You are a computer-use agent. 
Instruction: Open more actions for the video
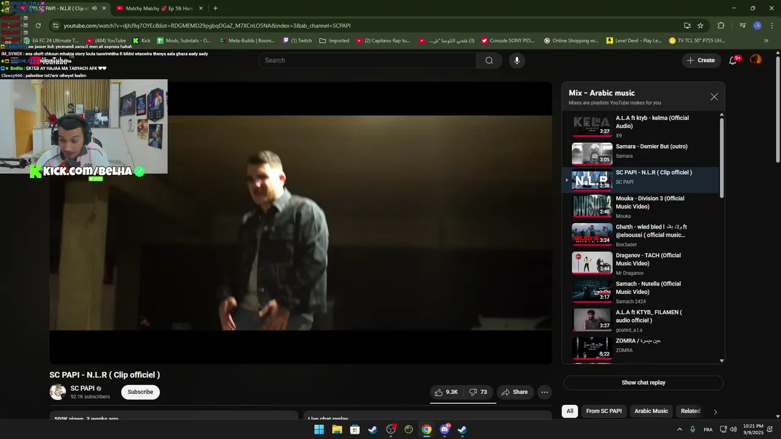(545, 392)
